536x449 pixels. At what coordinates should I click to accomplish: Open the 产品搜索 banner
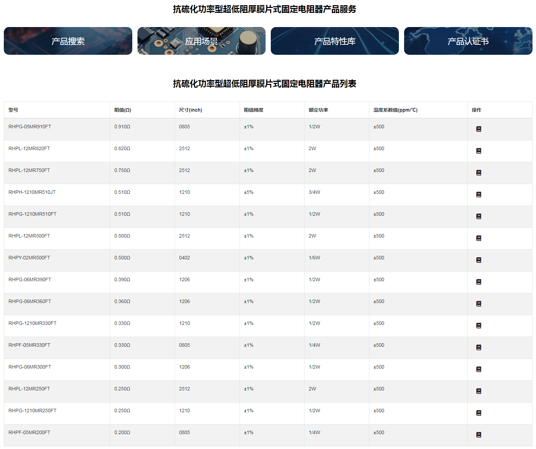[x=68, y=41]
